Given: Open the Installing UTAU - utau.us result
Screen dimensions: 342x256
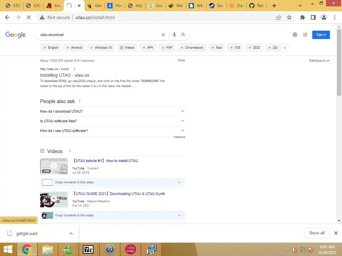Looking at the screenshot, I should coord(64,75).
